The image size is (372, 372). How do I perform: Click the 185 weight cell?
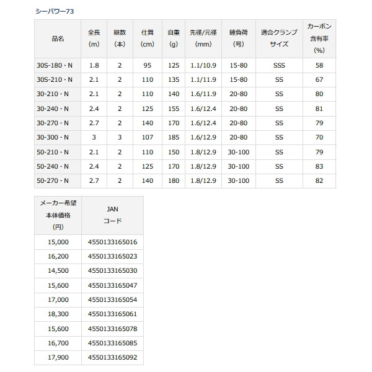(x=174, y=138)
